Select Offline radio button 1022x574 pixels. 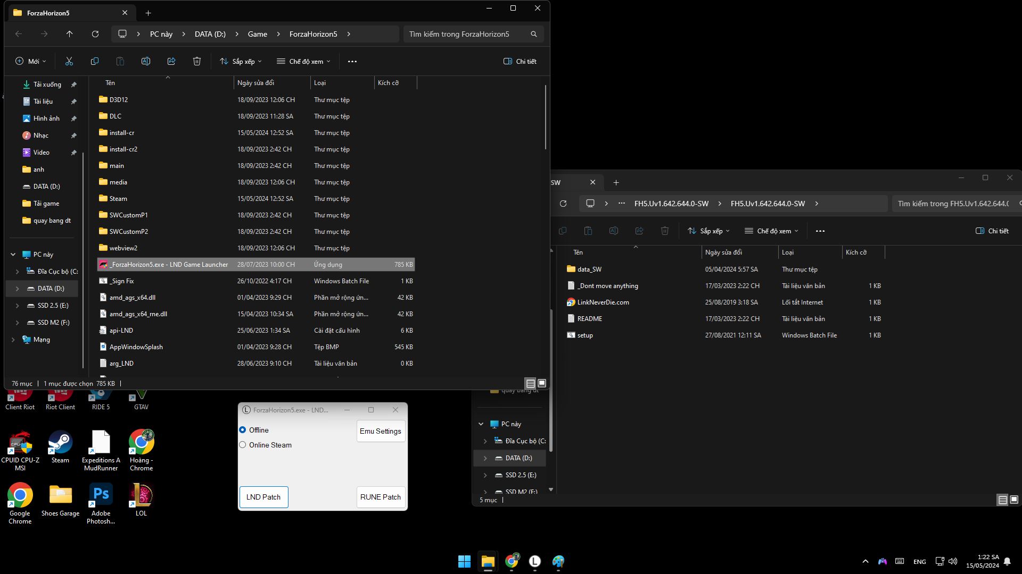243,429
